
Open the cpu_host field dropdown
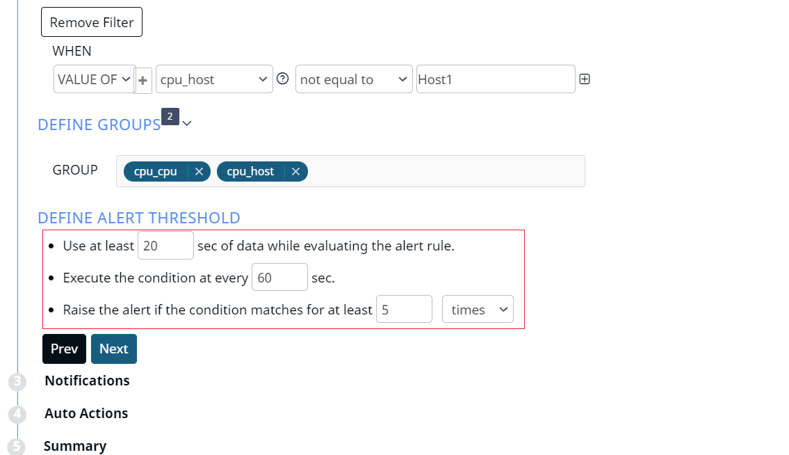click(214, 79)
